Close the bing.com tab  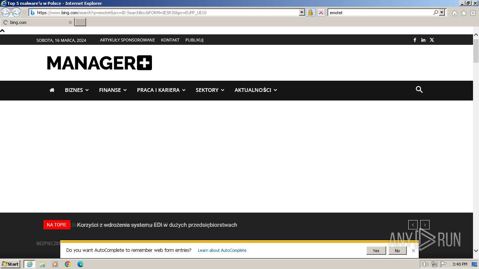click(x=70, y=22)
